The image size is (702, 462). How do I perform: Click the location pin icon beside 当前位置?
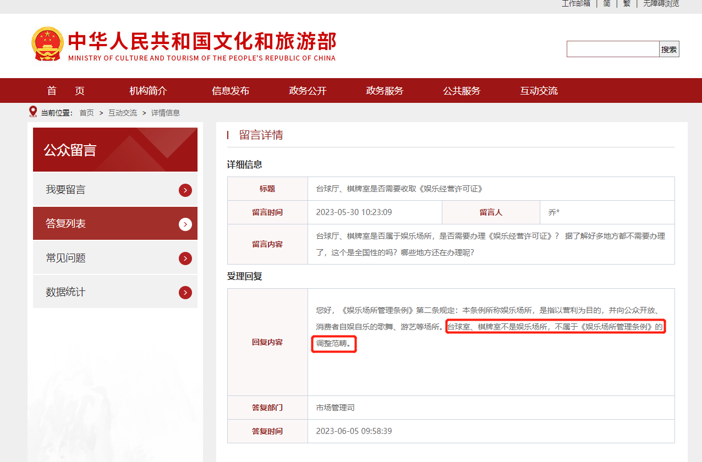click(33, 112)
